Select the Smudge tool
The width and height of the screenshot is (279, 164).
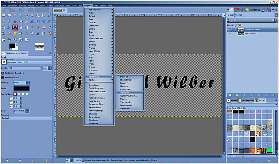point(32,33)
